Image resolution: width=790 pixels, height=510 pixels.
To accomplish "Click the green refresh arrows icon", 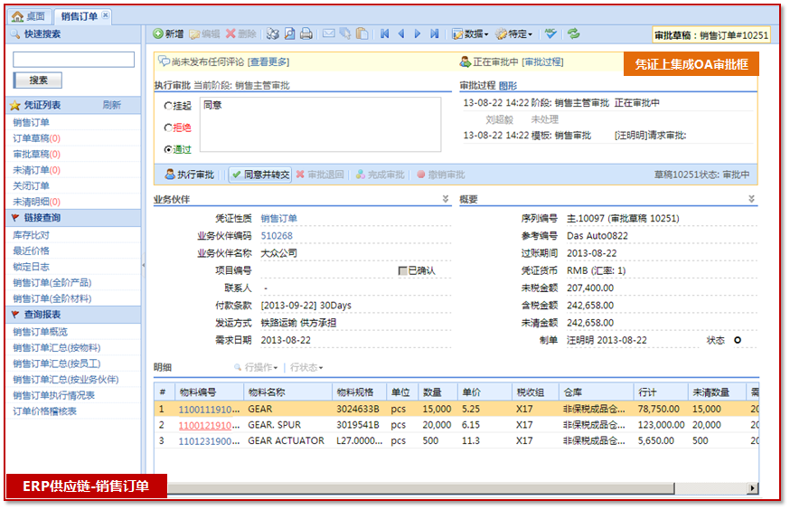I will 573,33.
